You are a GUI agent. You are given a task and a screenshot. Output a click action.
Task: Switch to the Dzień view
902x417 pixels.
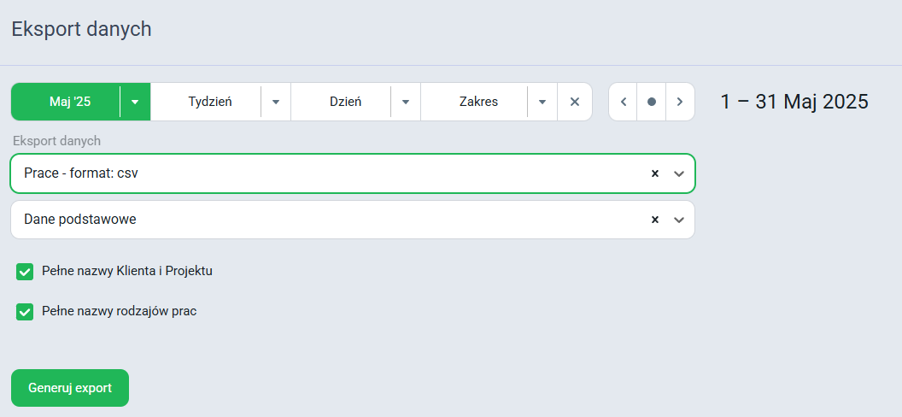pos(345,102)
